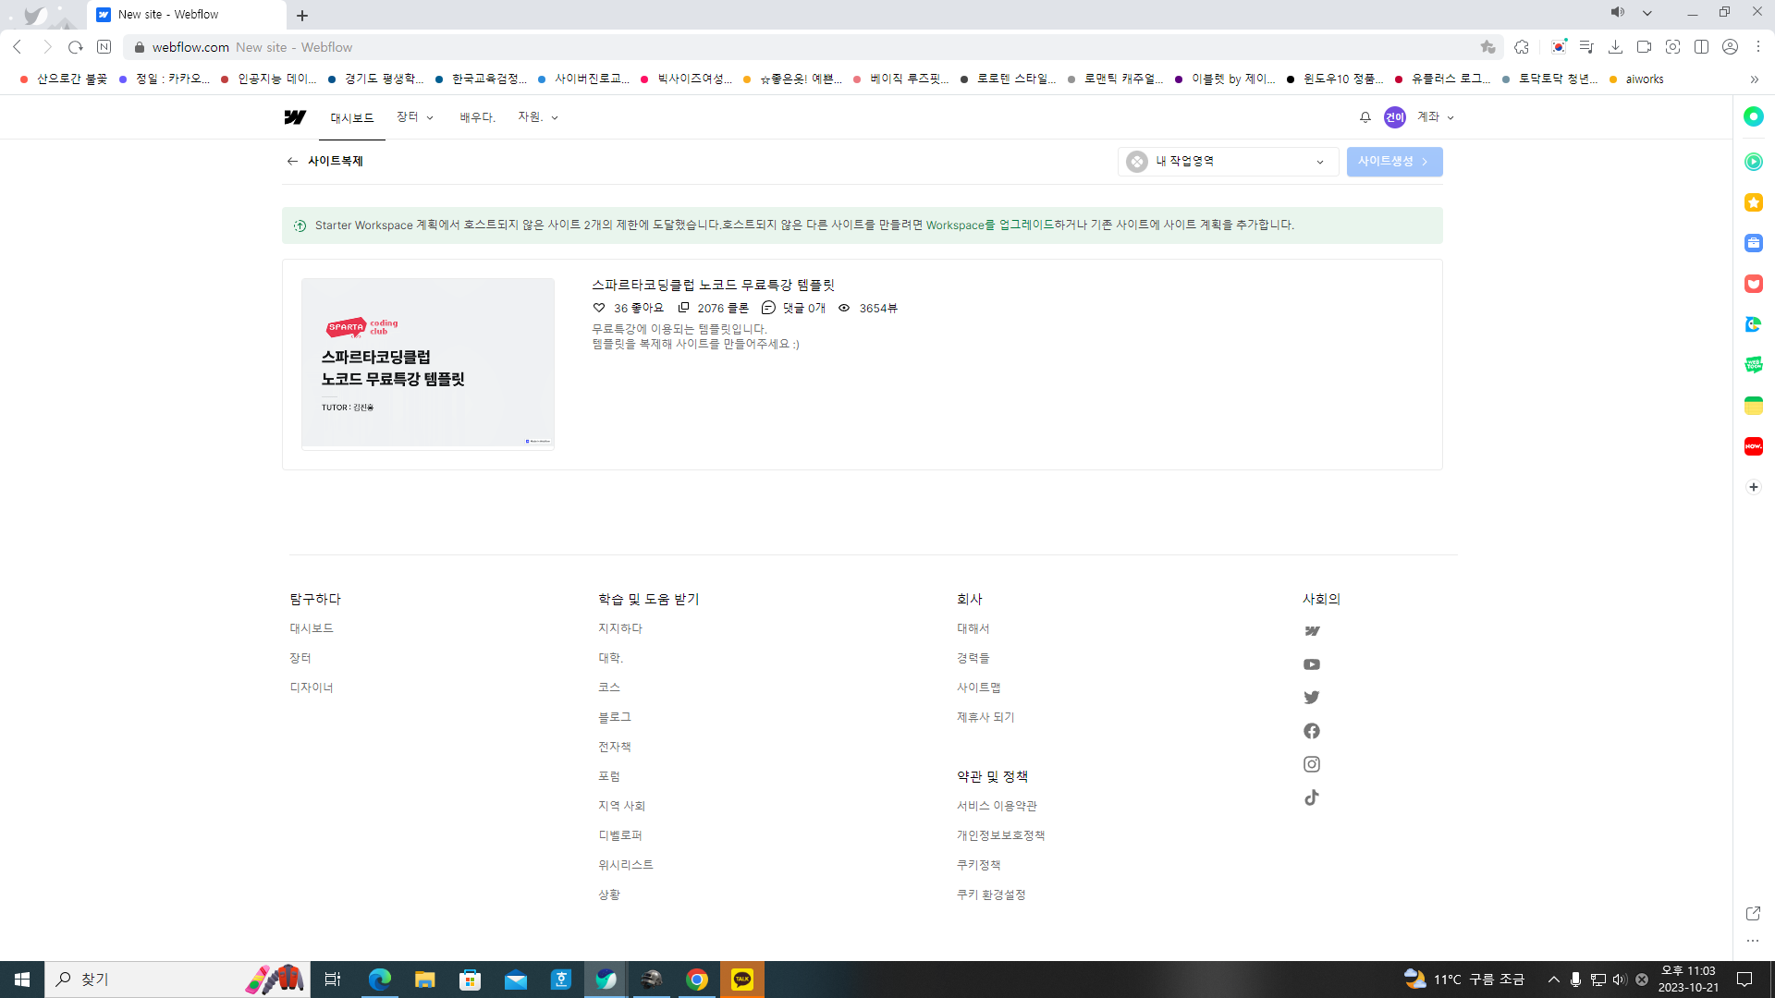Image resolution: width=1775 pixels, height=998 pixels.
Task: Add sidebar item with plus icon
Action: click(1754, 487)
